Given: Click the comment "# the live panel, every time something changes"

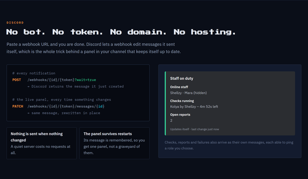Looking at the screenshot, I should (x=62, y=100).
